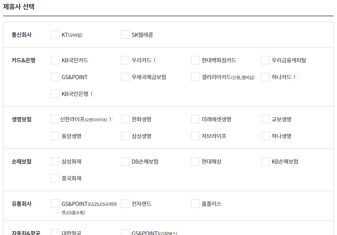Tick GS&POINT checkbox under 카드&은행

(55, 77)
